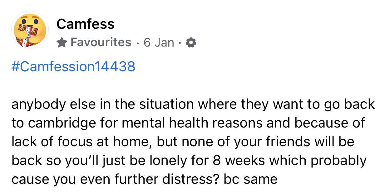Follow the #Camfession14438 hashtag link

coord(73,66)
